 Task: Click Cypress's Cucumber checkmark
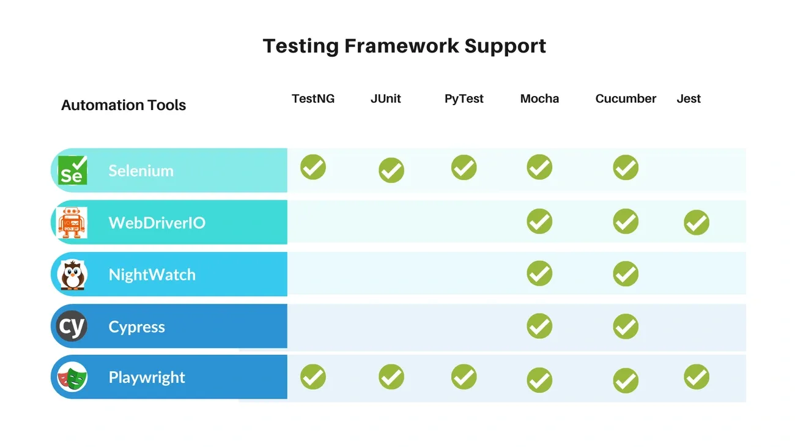coord(626,327)
